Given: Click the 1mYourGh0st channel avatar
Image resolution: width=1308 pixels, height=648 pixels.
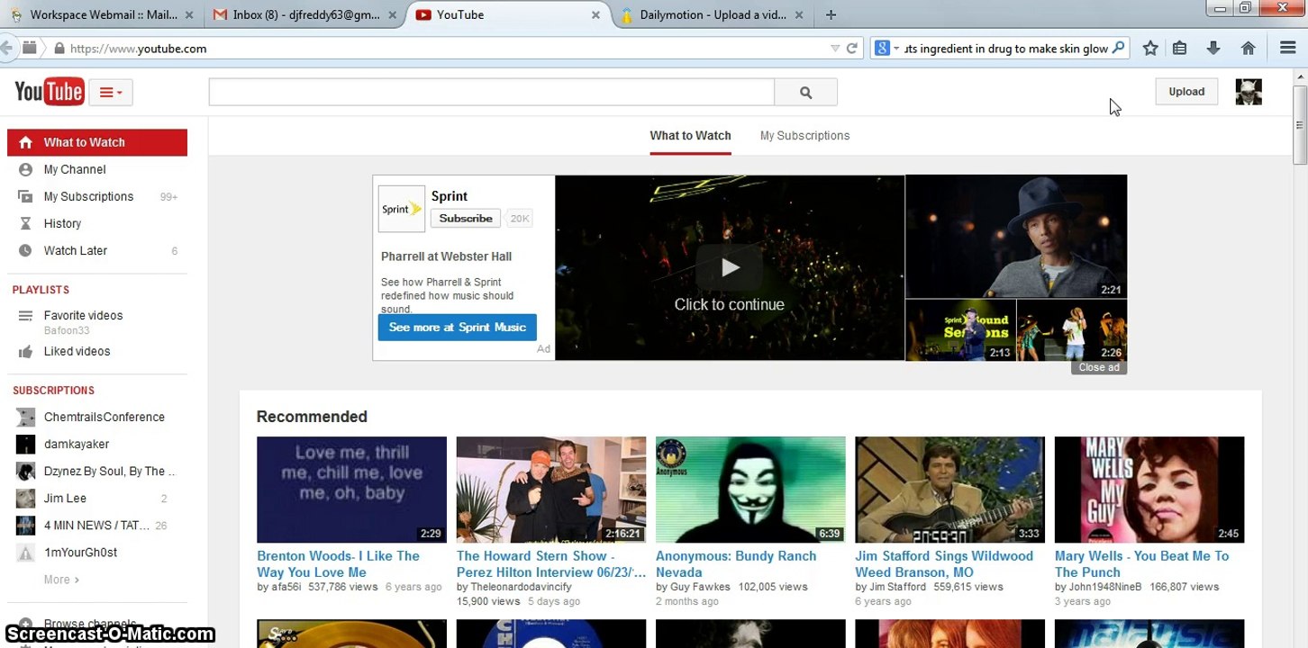Looking at the screenshot, I should [x=26, y=553].
